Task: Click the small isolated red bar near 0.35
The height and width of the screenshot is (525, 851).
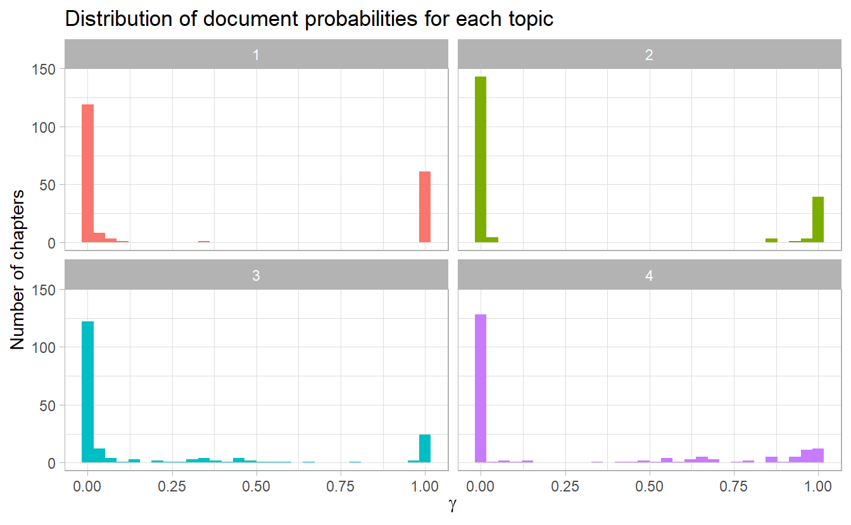Action: (204, 242)
